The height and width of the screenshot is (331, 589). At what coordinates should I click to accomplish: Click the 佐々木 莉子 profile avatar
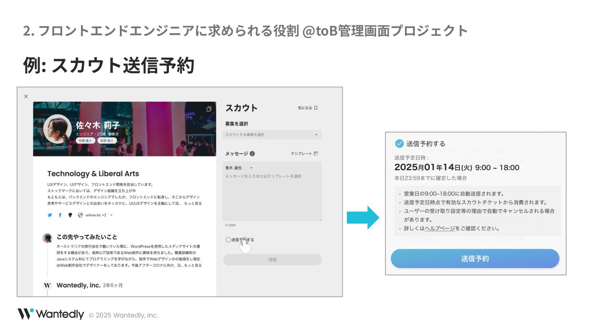click(58, 129)
